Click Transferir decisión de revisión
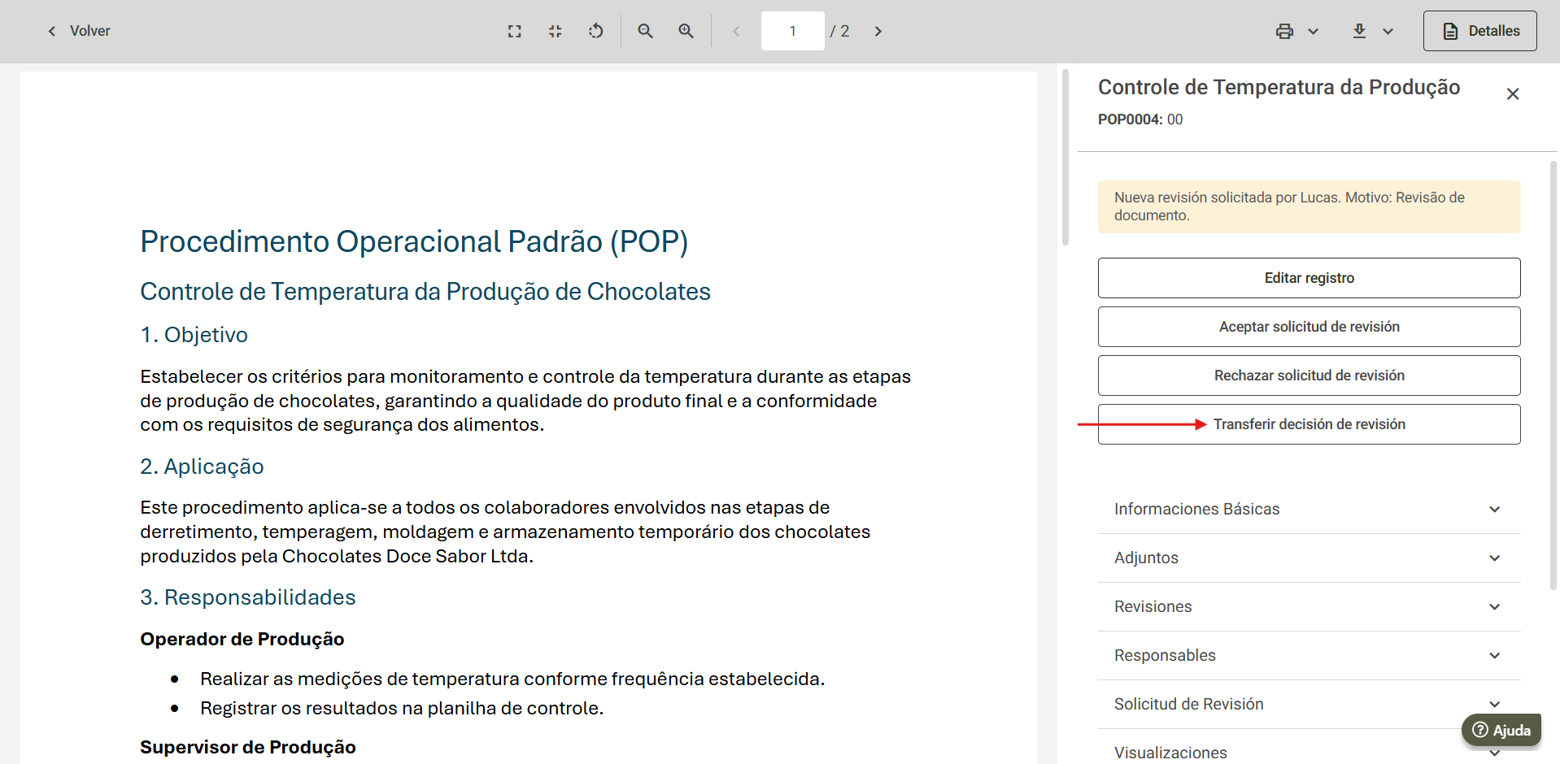The height and width of the screenshot is (764, 1560). 1309,424
